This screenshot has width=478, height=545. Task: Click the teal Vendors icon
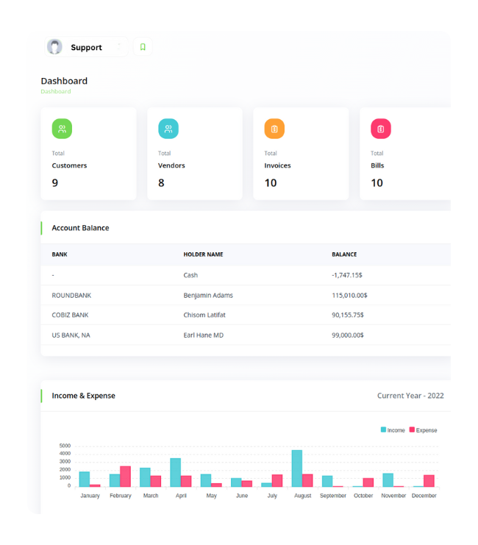pyautogui.click(x=168, y=129)
